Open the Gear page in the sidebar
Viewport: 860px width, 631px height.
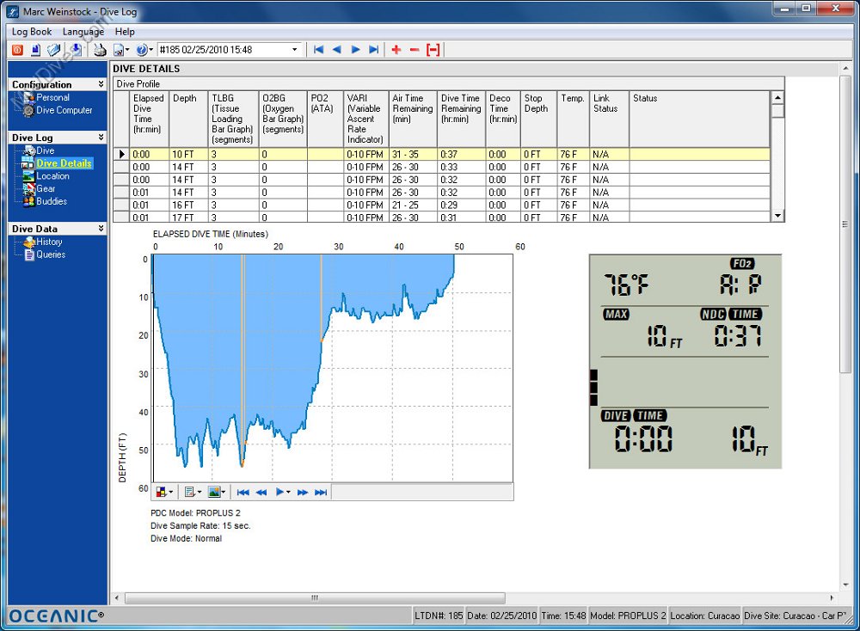pos(46,188)
